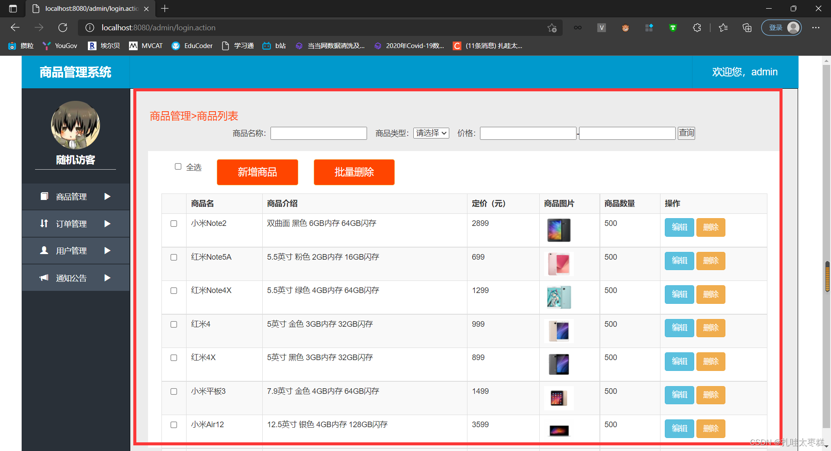Toggle the 全选 select-all checkbox

[x=178, y=167]
